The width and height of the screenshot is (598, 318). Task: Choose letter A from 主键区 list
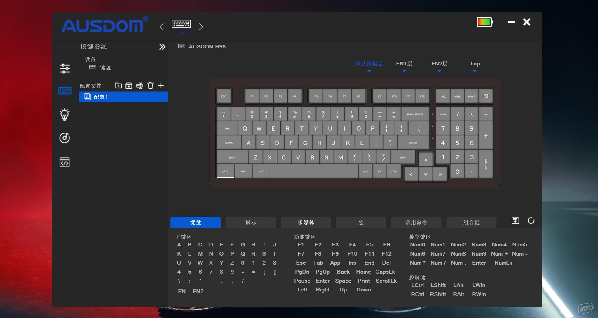pyautogui.click(x=179, y=245)
